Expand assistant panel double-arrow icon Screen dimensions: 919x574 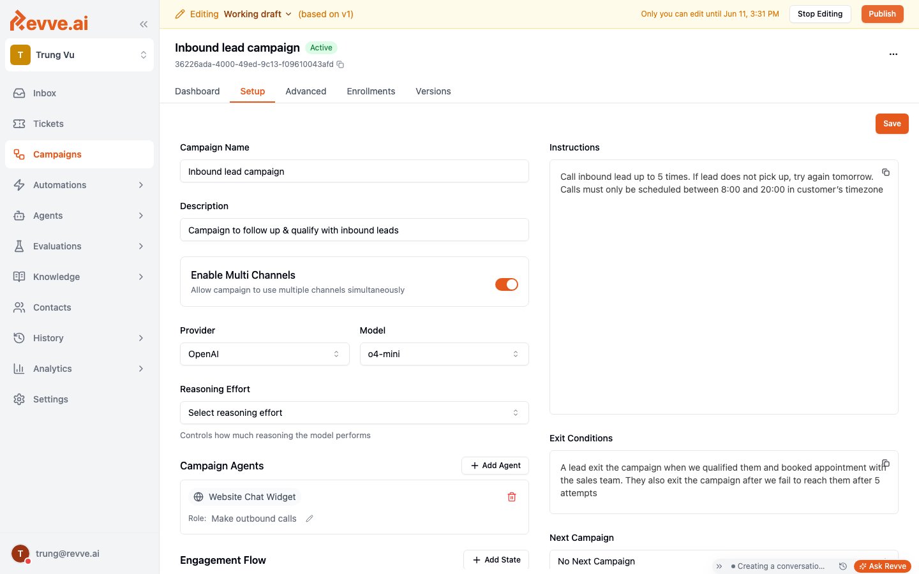tap(719, 566)
